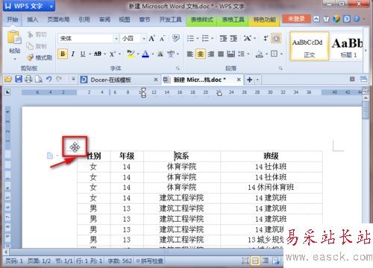The width and height of the screenshot is (373, 268).
Task: Click the Copy button
Action: point(37,46)
